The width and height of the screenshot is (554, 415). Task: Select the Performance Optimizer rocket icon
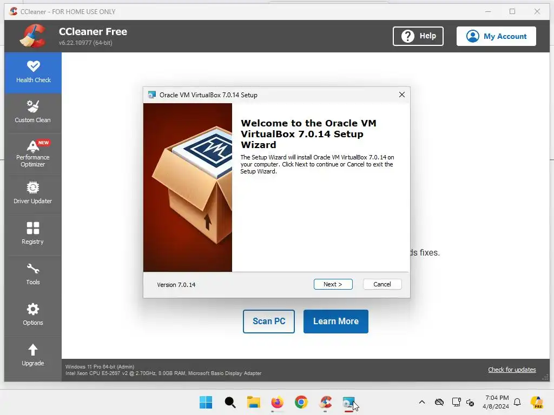(33, 146)
